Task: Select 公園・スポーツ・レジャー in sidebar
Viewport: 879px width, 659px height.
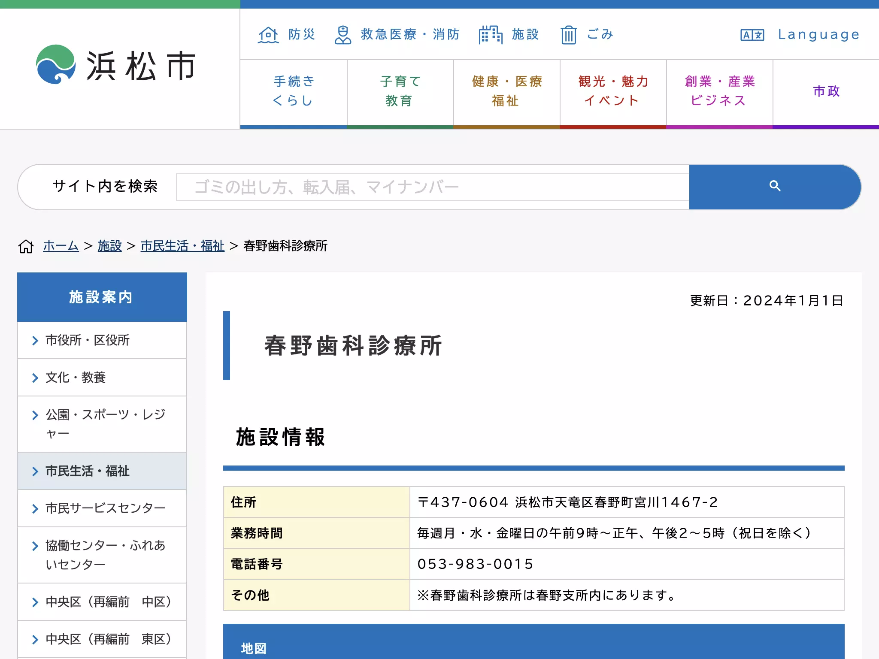Action: point(102,424)
